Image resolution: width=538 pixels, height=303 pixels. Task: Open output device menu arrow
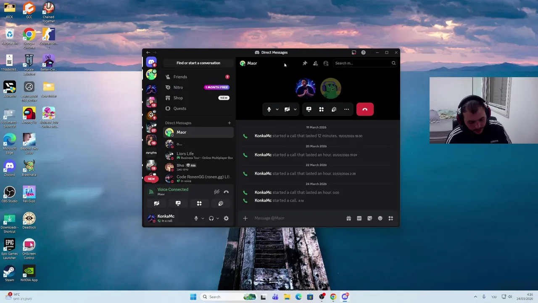pos(217,218)
